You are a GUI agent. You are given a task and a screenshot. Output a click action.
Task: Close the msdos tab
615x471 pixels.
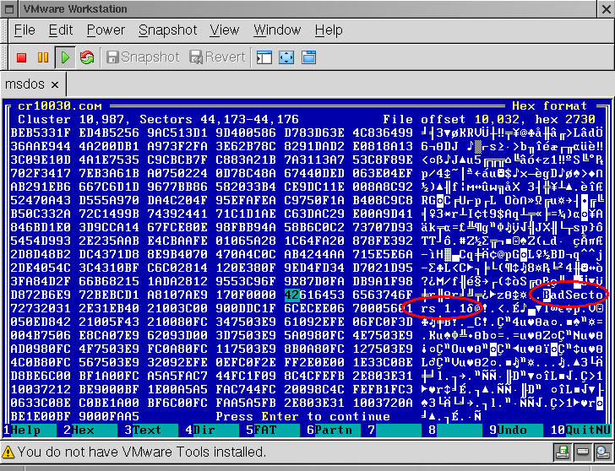click(x=55, y=84)
